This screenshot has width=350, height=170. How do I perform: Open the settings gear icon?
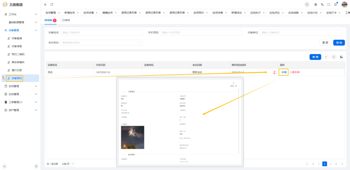point(316,4)
